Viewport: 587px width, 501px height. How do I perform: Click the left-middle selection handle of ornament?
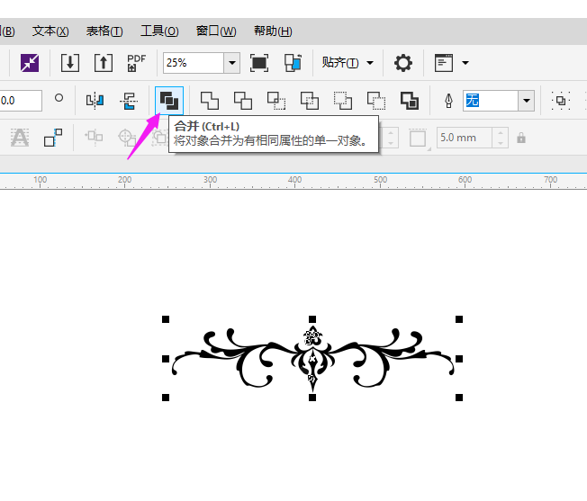point(166,359)
